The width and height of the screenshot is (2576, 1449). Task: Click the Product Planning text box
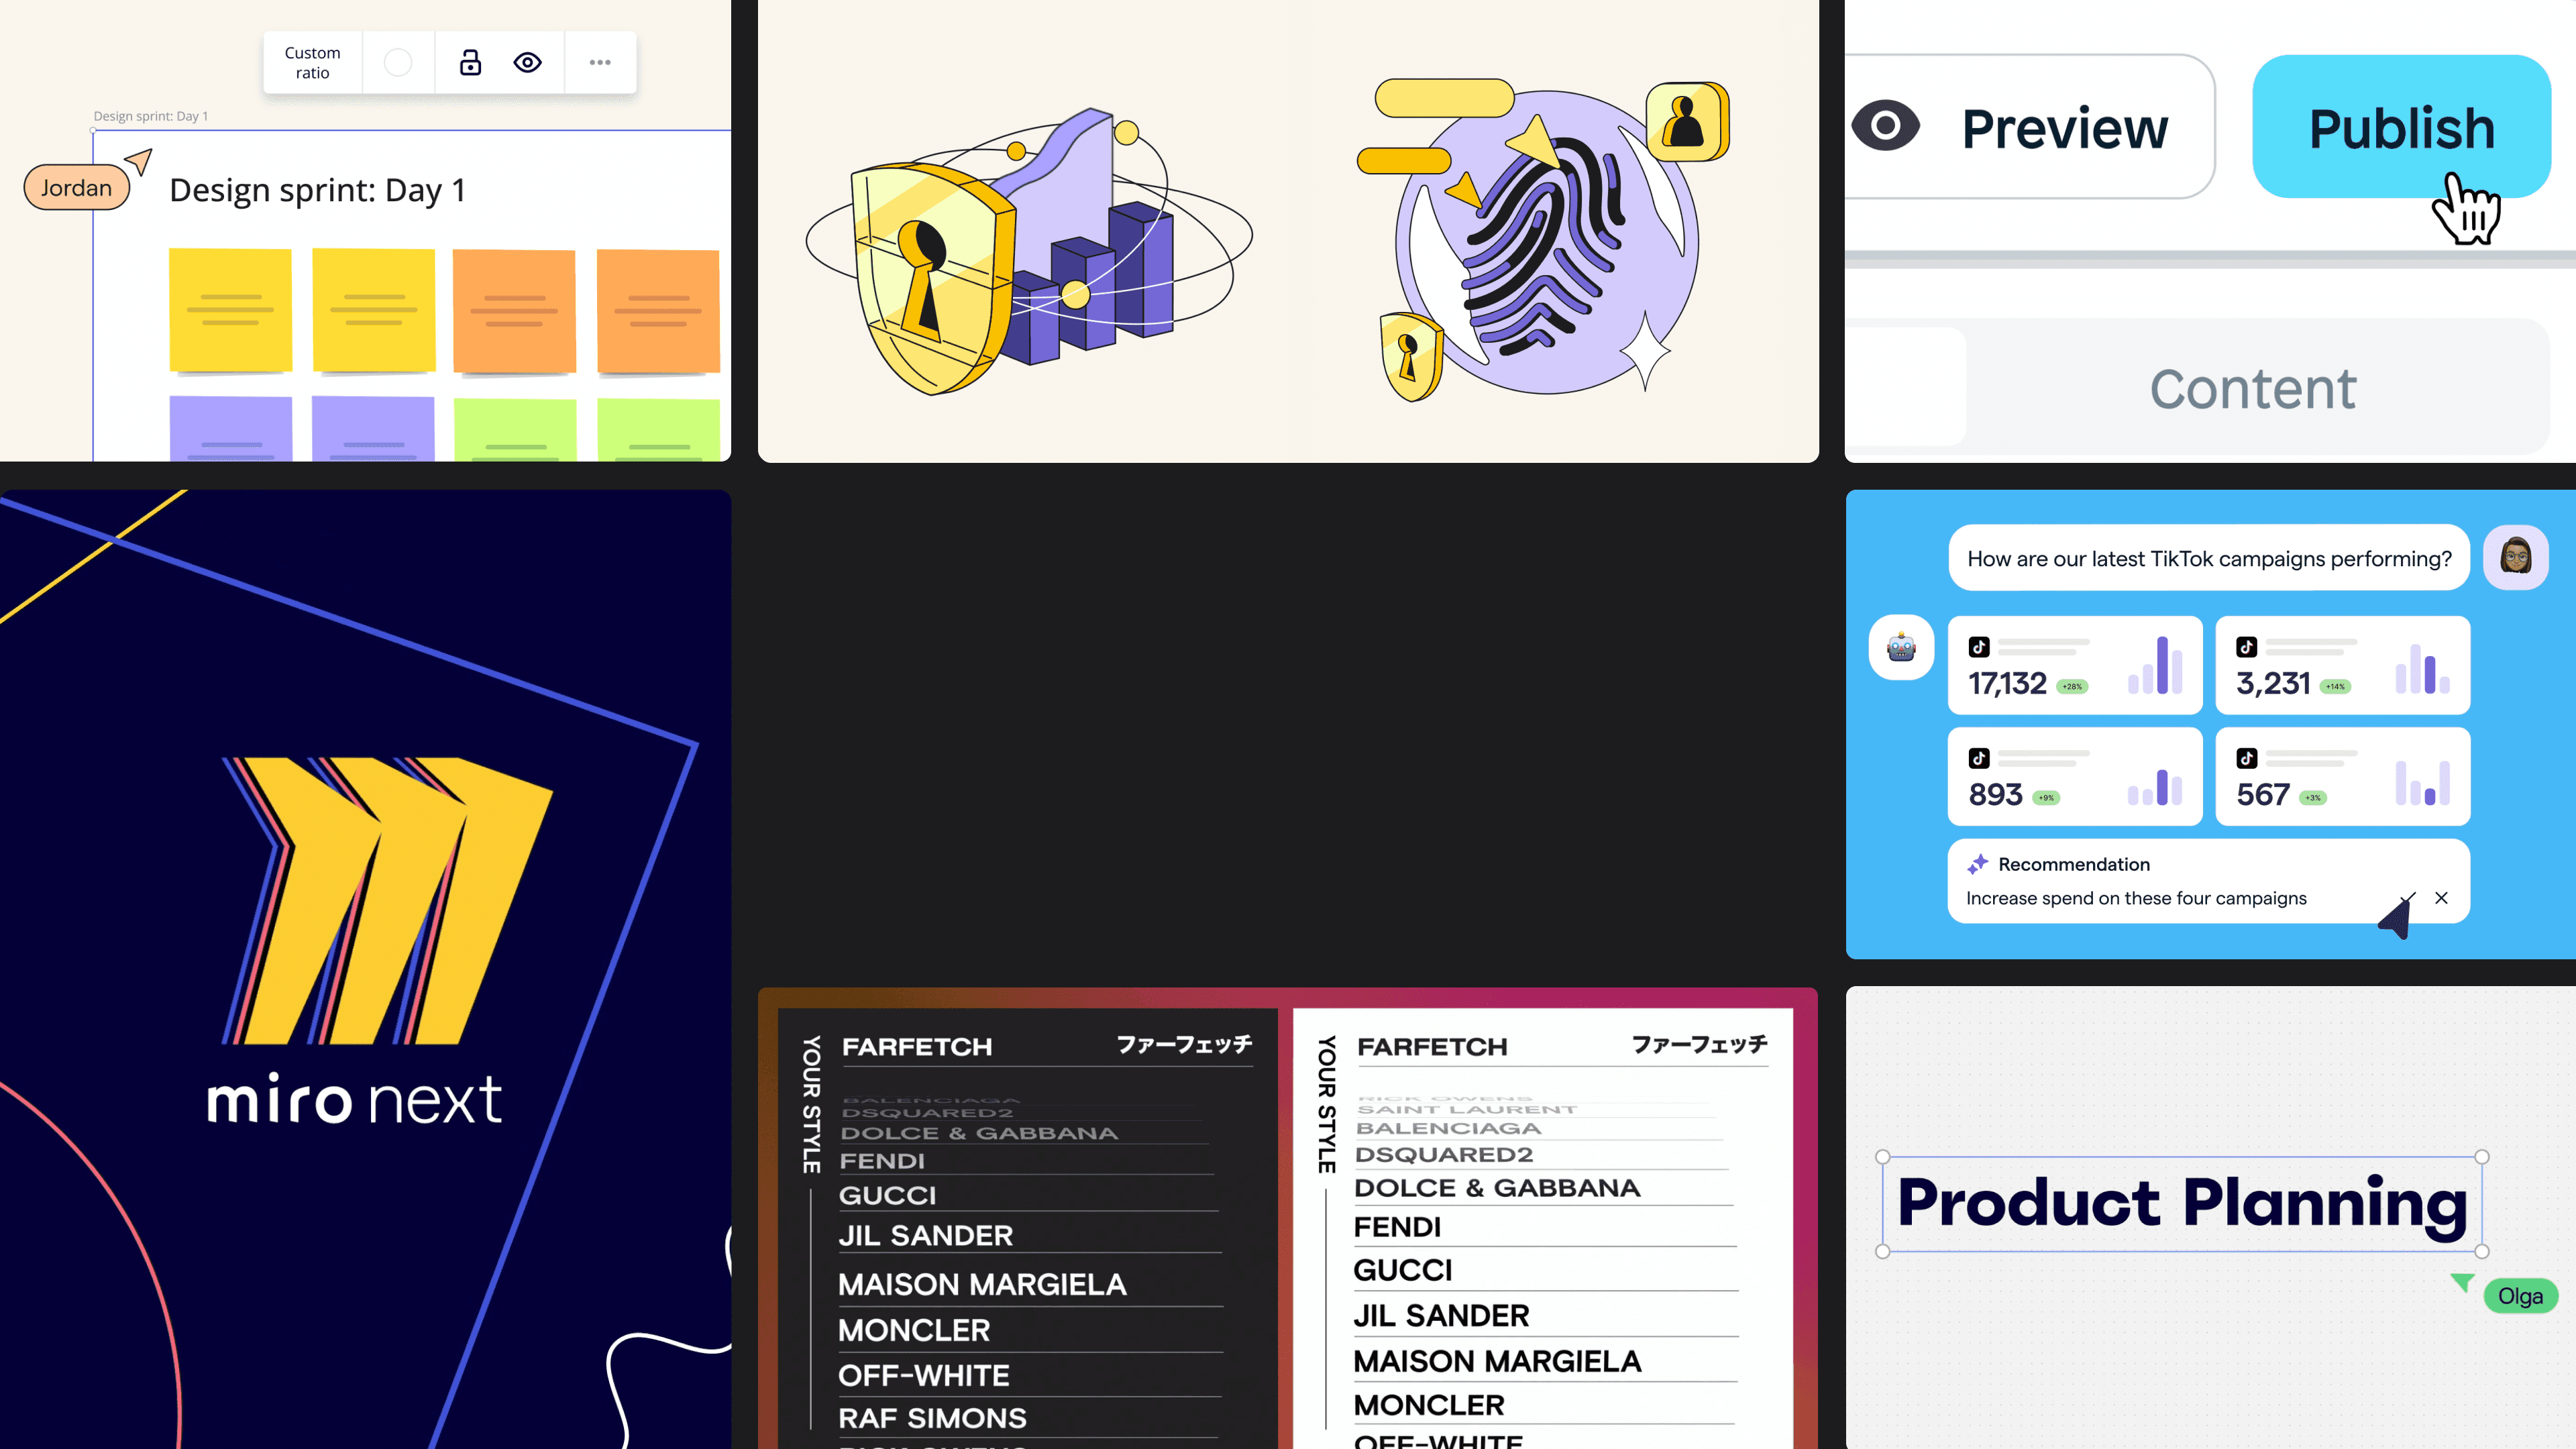(2182, 1204)
